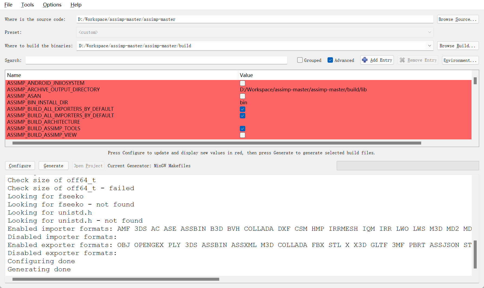Open the Environment... dialog

tap(460, 60)
